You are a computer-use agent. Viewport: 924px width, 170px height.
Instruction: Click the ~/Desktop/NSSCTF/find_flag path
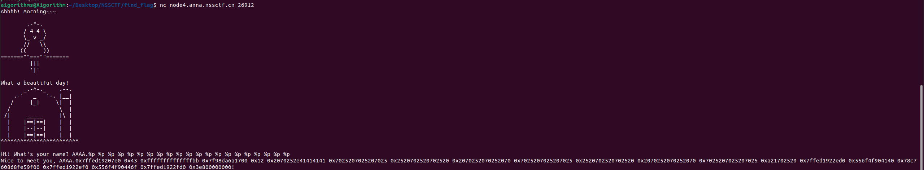tap(111, 5)
